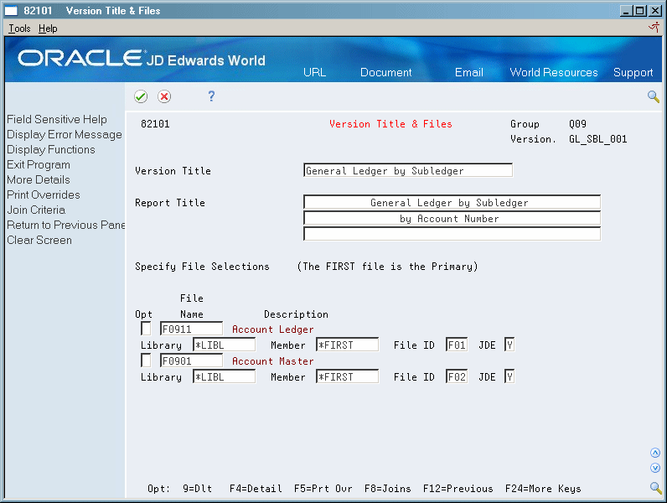The height and width of the screenshot is (503, 667).
Task: Click the empty third Report Title field
Action: [452, 234]
